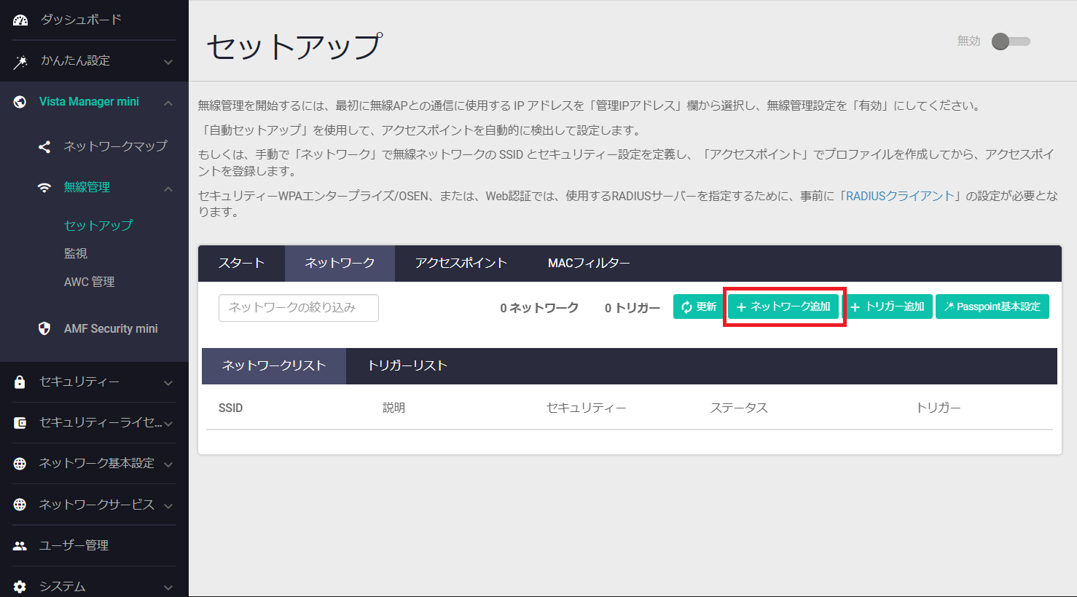Click the Vista Manager mini globe icon
1077x597 pixels.
pyautogui.click(x=20, y=102)
